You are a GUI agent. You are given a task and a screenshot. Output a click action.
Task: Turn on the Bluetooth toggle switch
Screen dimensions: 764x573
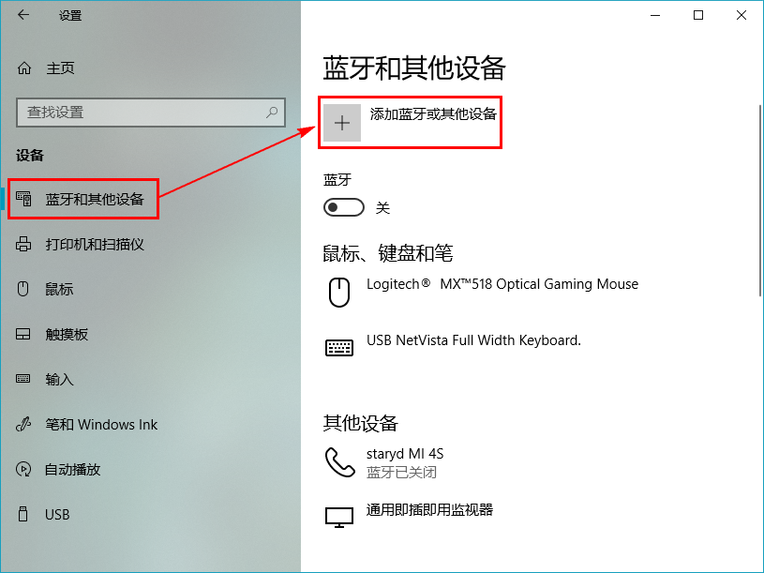pyautogui.click(x=343, y=206)
